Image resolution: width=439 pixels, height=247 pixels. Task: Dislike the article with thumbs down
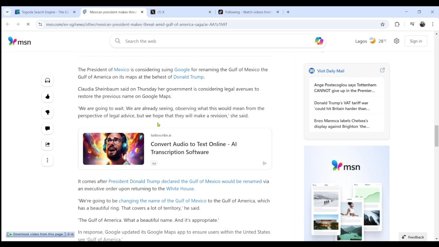[47, 113]
